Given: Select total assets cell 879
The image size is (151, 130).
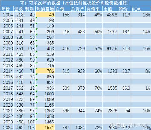Looking at the screenshot, I should click(x=78, y=87).
